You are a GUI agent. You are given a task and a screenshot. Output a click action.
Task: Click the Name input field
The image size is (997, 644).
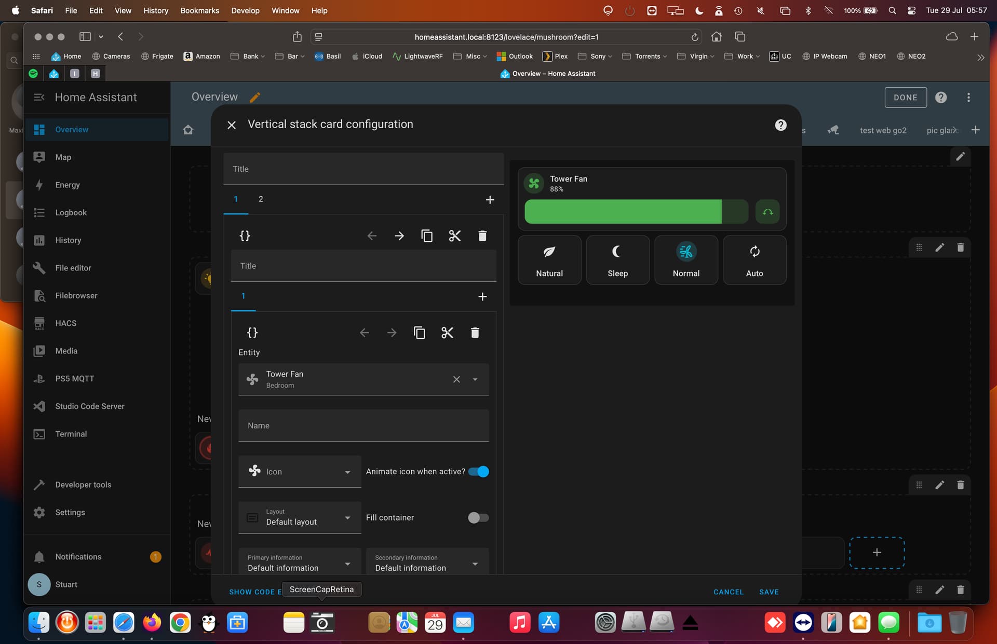click(363, 426)
